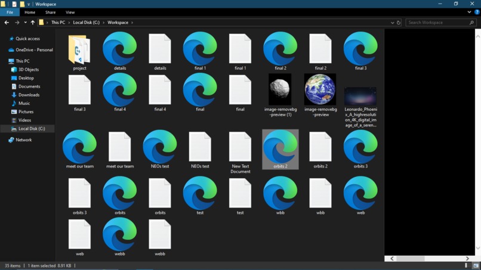Open Documents in the sidebar
The height and width of the screenshot is (270, 481).
click(x=29, y=86)
